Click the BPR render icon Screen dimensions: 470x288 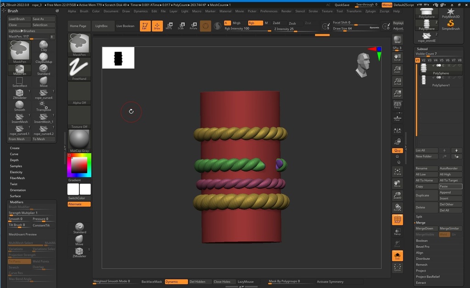pyautogui.click(x=397, y=40)
